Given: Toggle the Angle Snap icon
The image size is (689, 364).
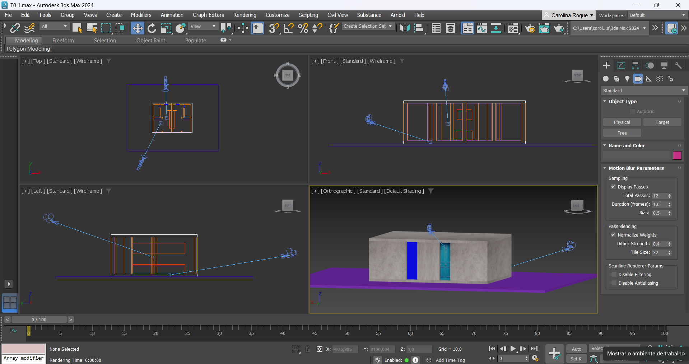Looking at the screenshot, I should pos(288,28).
